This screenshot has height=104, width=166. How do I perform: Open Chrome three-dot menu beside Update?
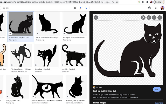pyautogui.click(x=163, y=2)
